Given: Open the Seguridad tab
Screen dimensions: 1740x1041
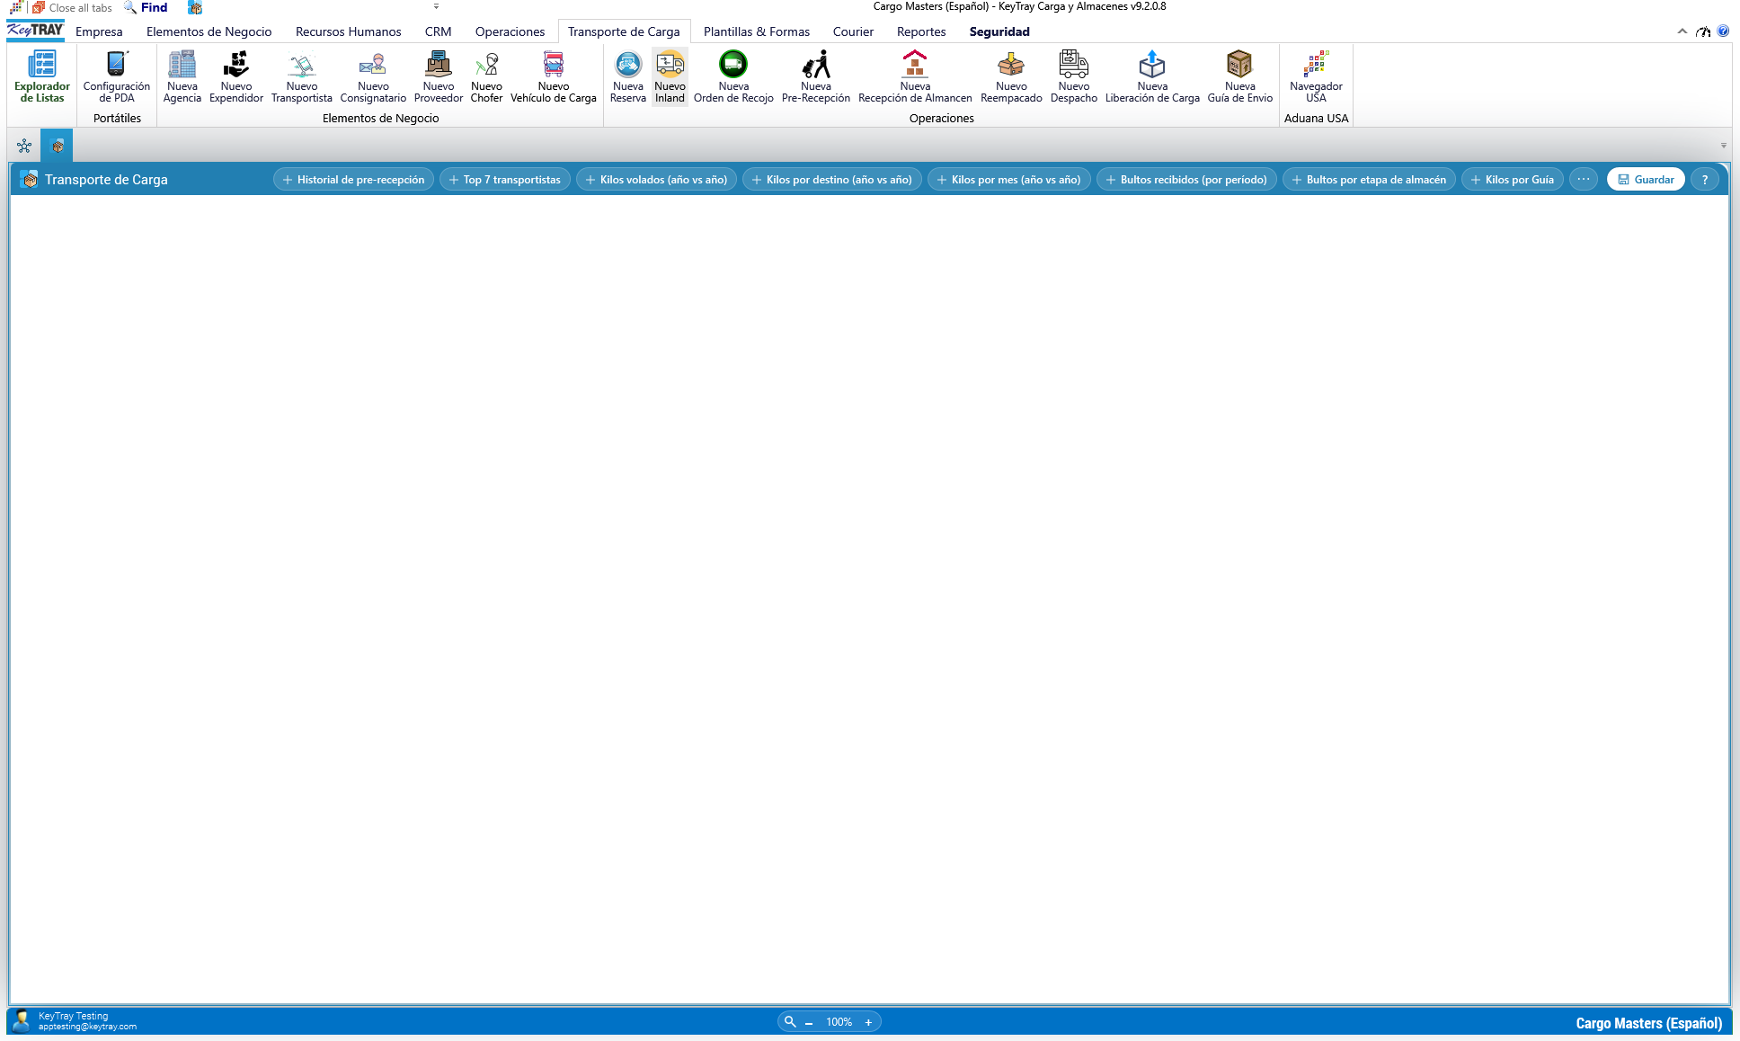Looking at the screenshot, I should [999, 31].
